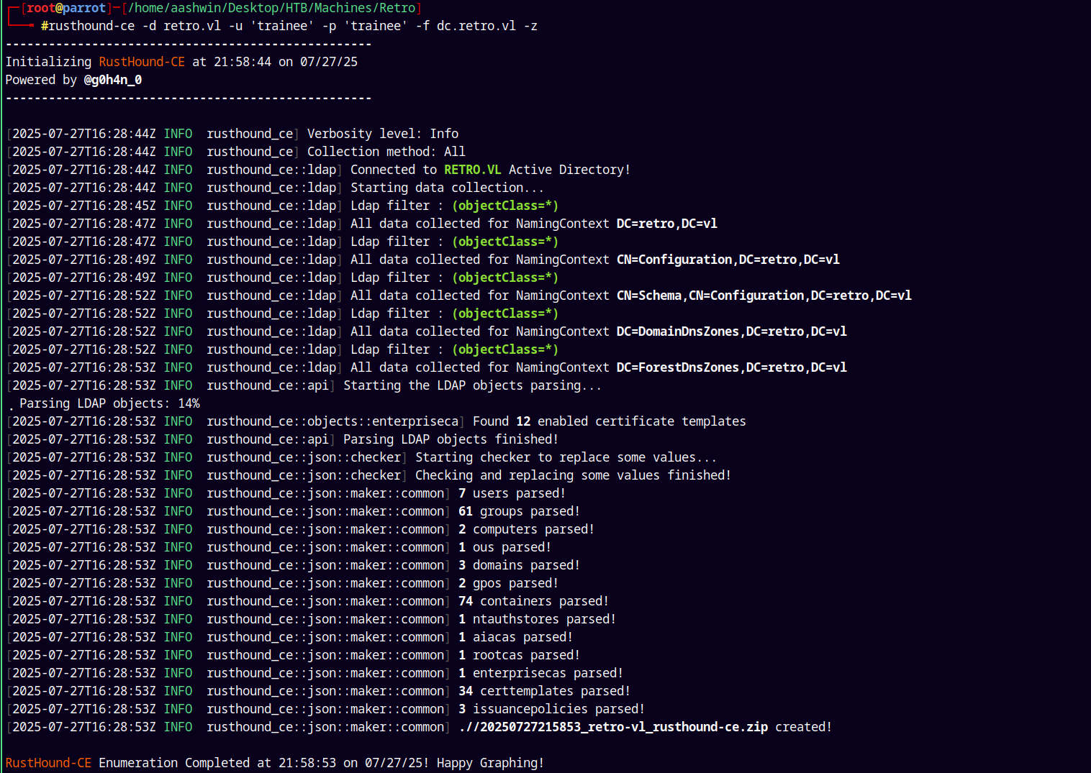Click '2 computers parsed!' line
1091x773 pixels.
[x=527, y=529]
